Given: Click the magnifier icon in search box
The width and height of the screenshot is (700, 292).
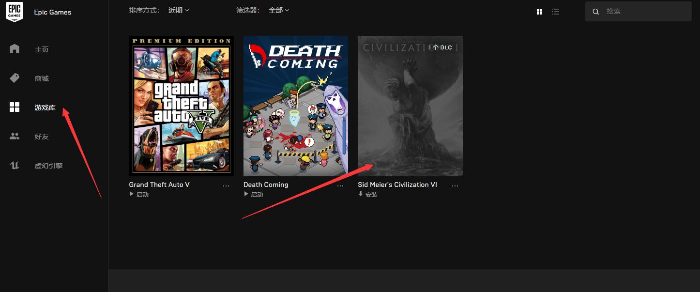Looking at the screenshot, I should (596, 12).
